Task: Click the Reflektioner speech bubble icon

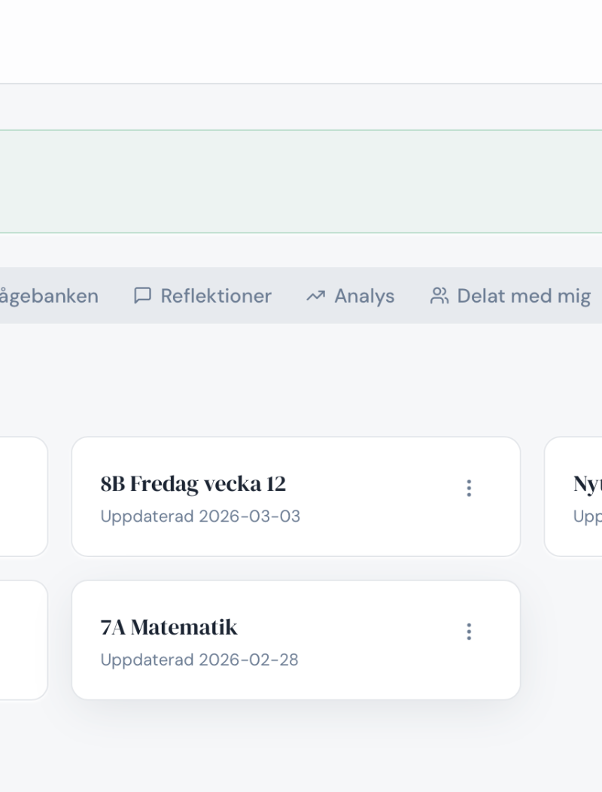Action: 142,296
